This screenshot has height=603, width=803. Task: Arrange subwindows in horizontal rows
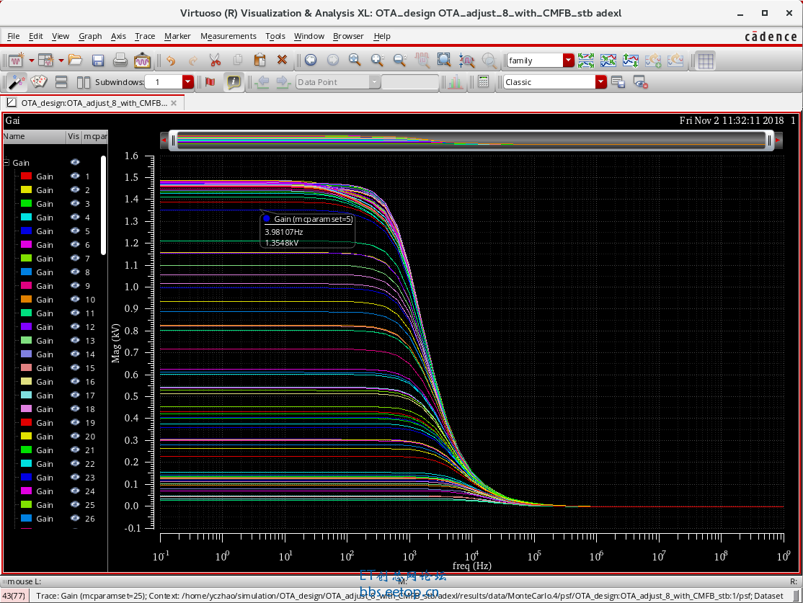point(61,82)
